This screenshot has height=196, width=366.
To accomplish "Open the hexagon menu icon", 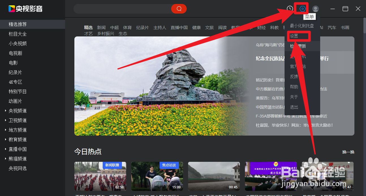I will (302, 9).
